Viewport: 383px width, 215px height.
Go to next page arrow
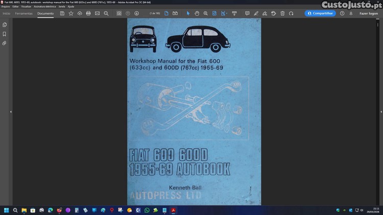(x=136, y=13)
